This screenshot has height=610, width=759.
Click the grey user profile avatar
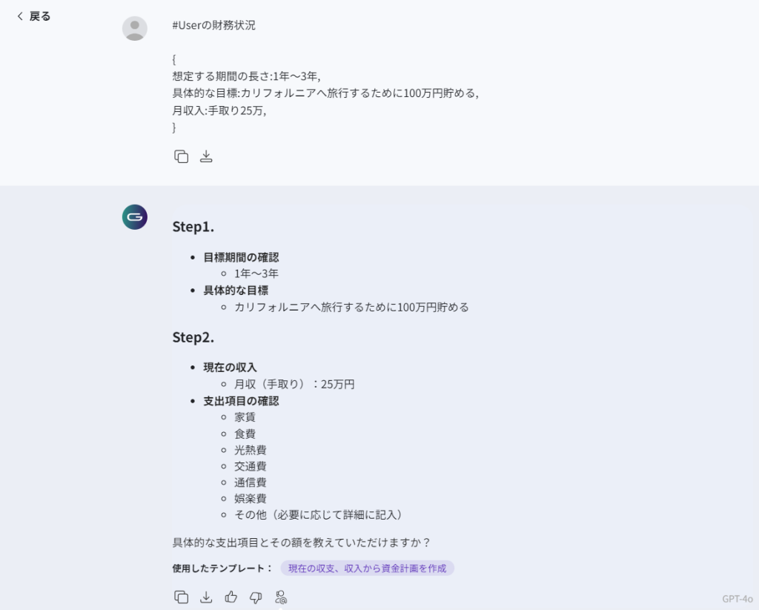point(135,28)
